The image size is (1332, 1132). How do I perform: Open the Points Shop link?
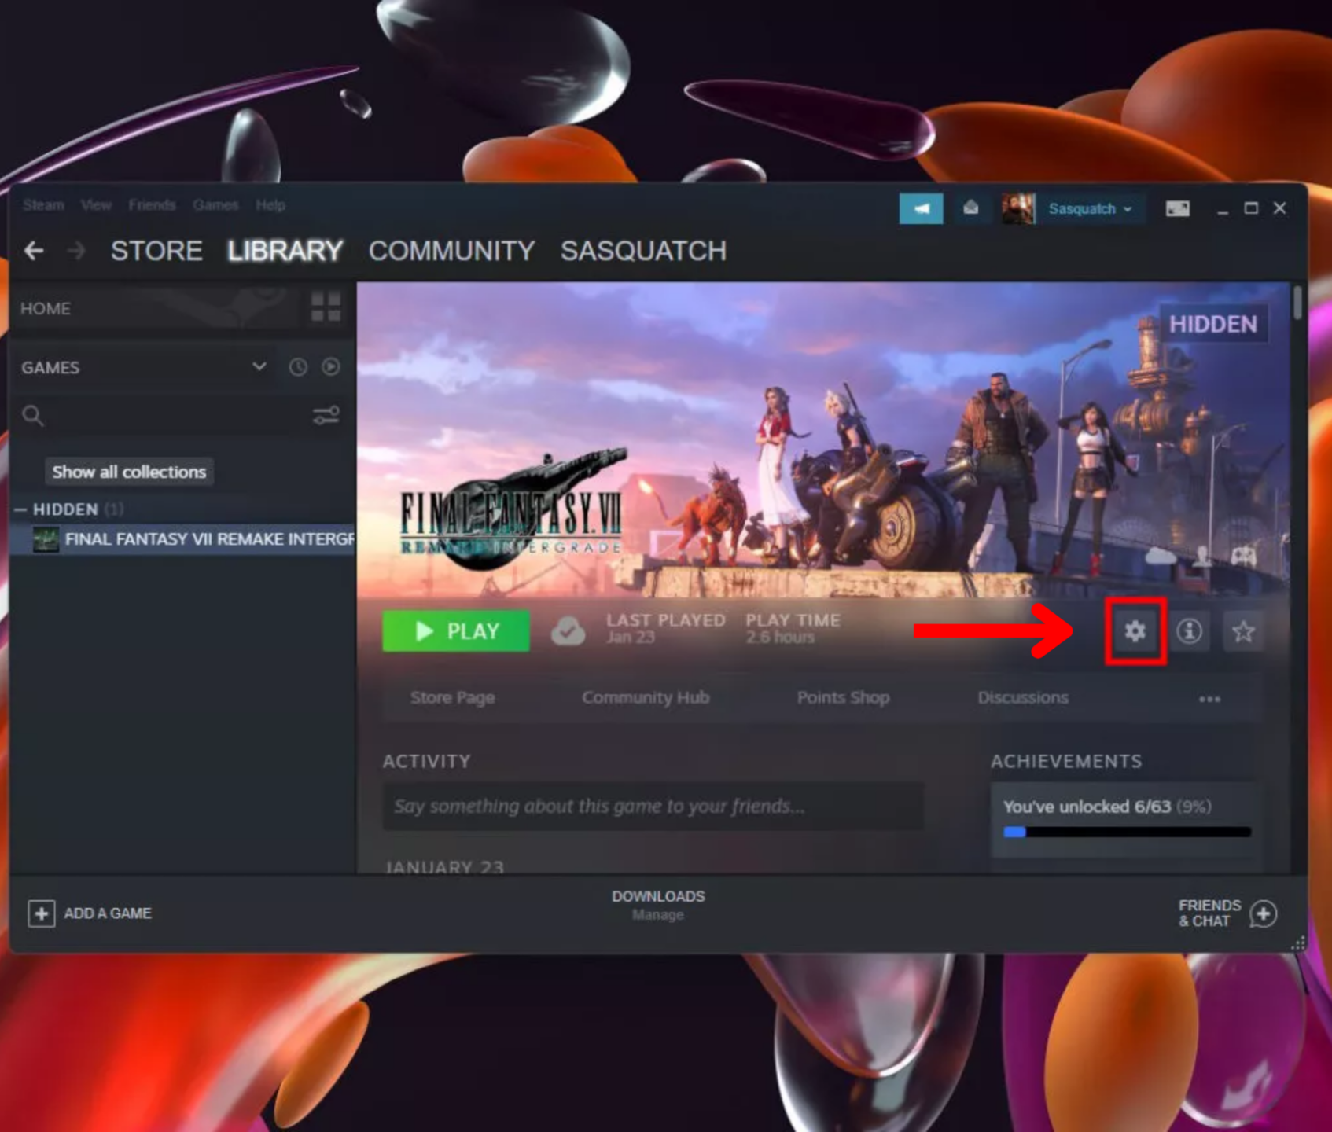[843, 697]
